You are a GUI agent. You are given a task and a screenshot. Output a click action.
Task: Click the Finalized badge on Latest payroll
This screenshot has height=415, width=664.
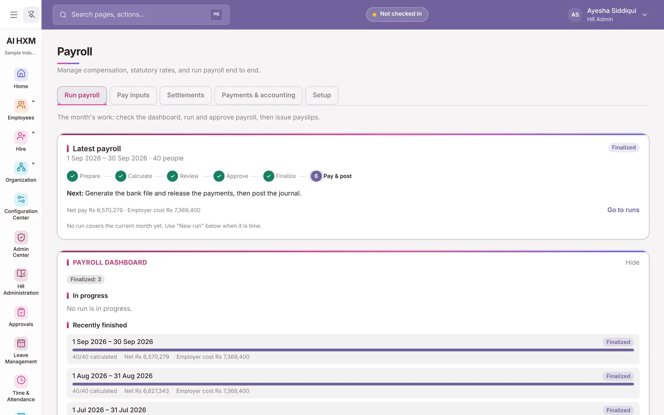(x=623, y=148)
